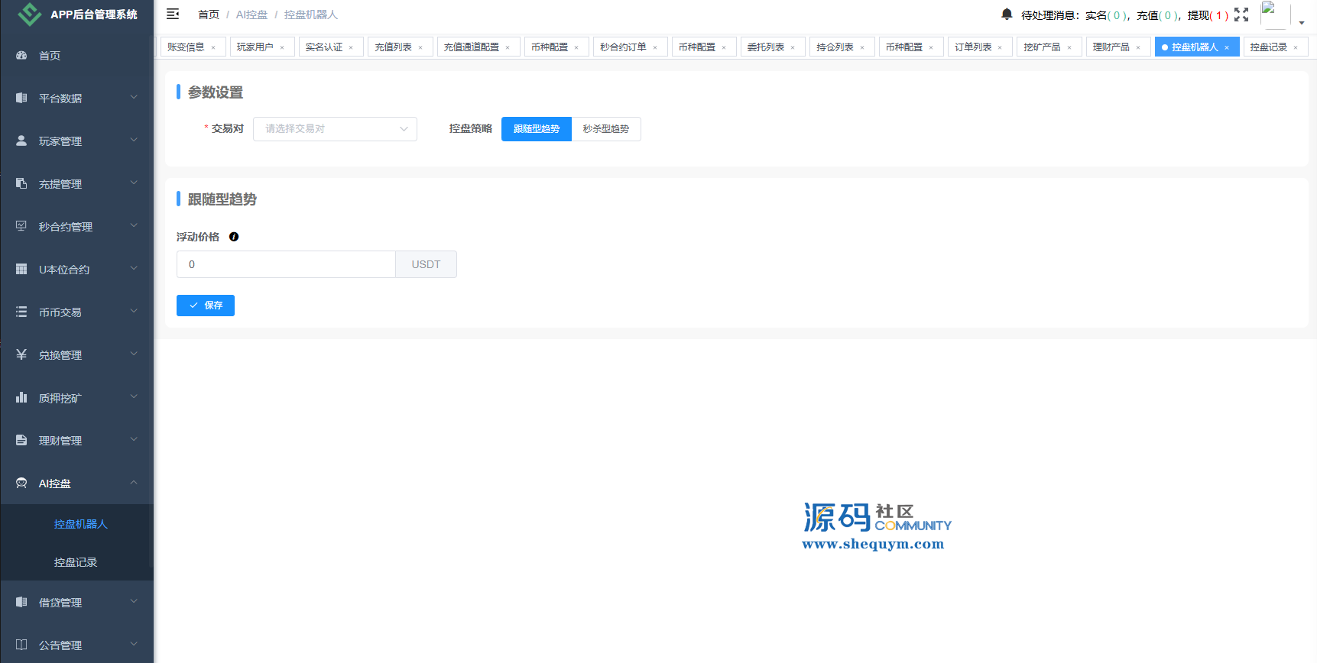
Task: Open 控盘记录 in the sidebar submenu
Action: [76, 562]
